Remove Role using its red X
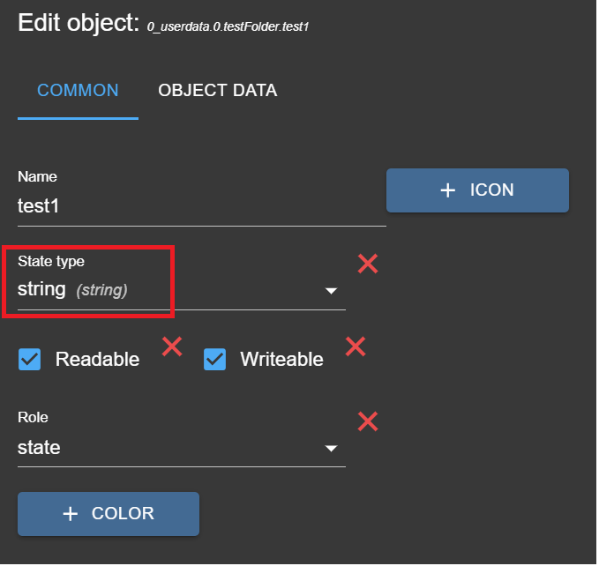 [x=368, y=422]
